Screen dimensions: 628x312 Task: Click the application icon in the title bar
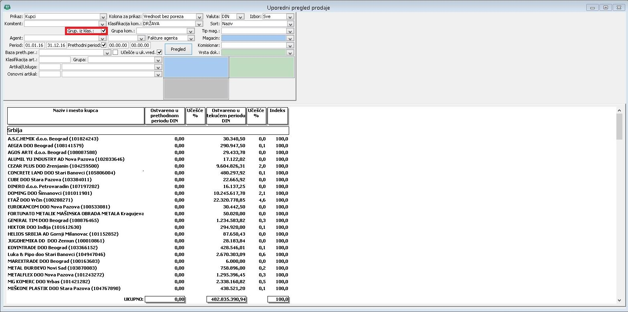[7, 7]
